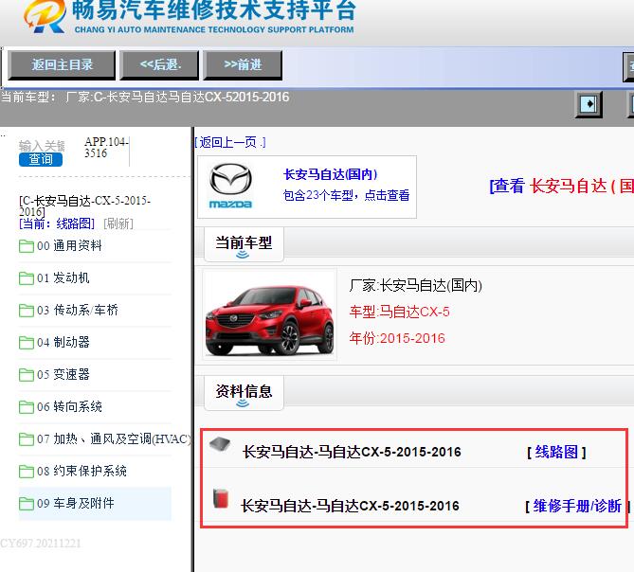Click the 当前：线路图 link in sidebar
The width and height of the screenshot is (634, 572).
point(57,223)
